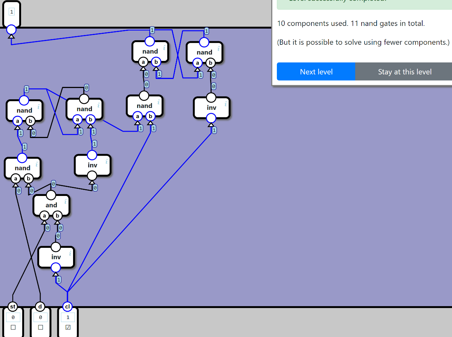
Task: Select the output pin atop the 'and' gate
Action: pyautogui.click(x=51, y=195)
